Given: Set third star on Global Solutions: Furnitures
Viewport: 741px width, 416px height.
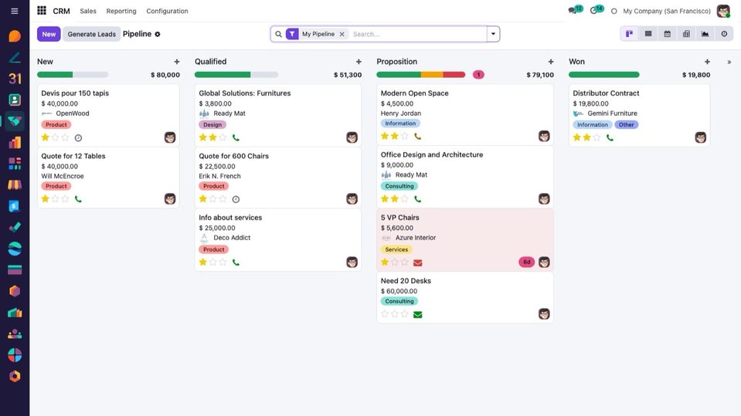Looking at the screenshot, I should click(223, 137).
